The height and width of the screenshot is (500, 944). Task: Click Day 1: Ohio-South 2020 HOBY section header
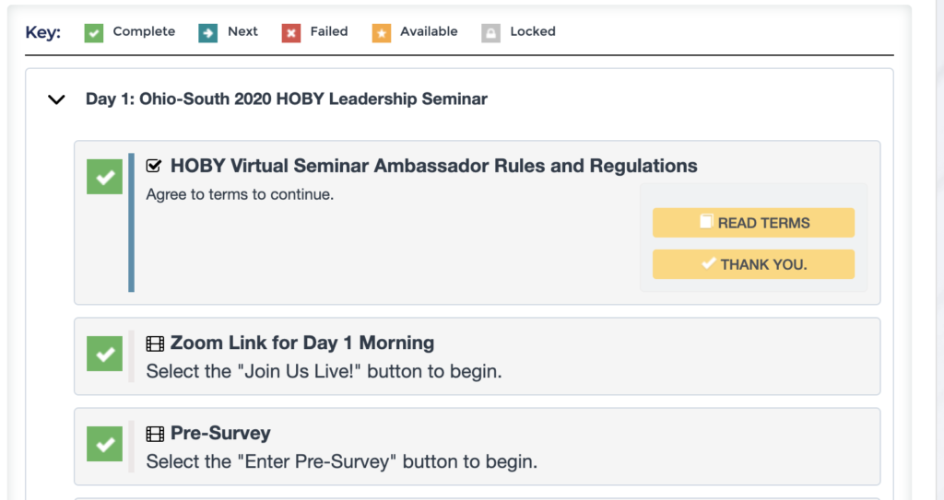pos(287,99)
